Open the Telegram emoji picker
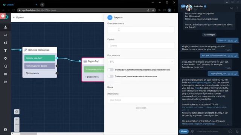The image size is (241, 135). (230, 131)
